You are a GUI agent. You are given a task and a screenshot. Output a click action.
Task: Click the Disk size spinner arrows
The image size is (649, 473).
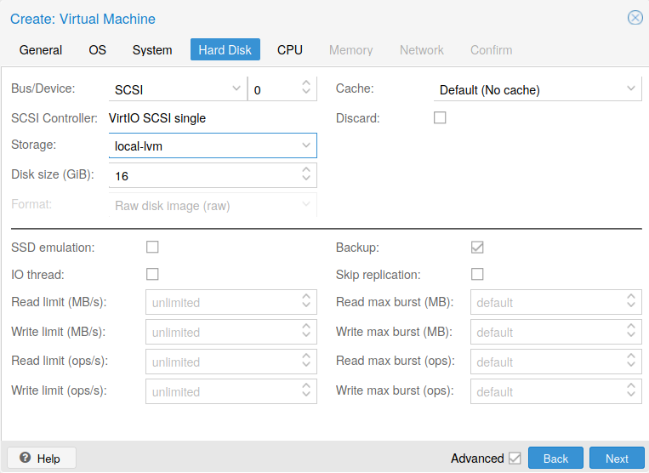(306, 175)
